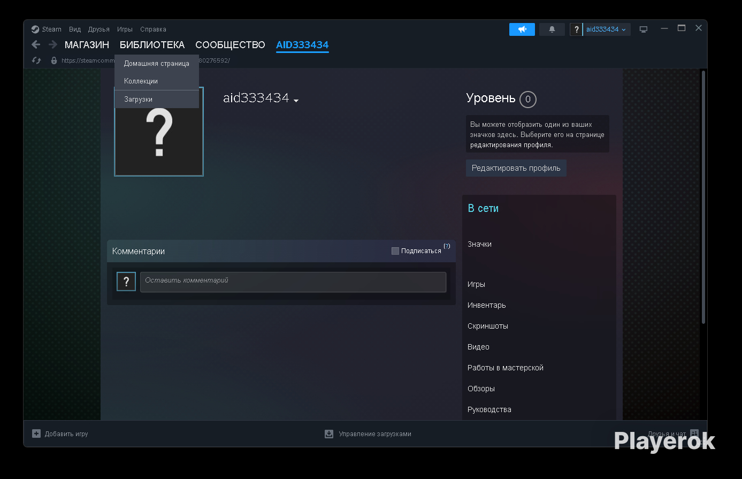Open the Справка menu
Viewport: 742px width, 479px height.
click(x=153, y=29)
